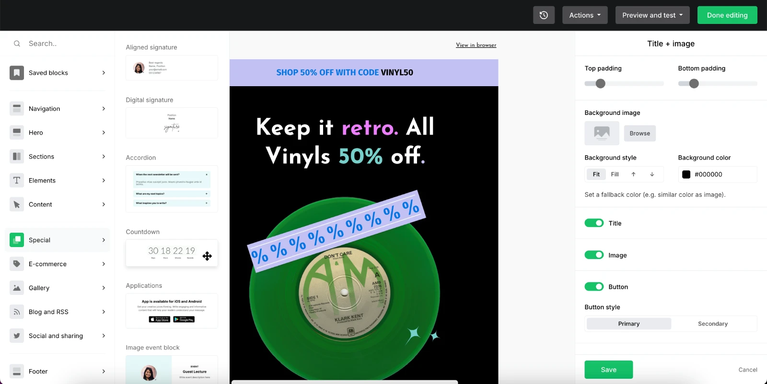
Task: Follow the View in browser link
Action: click(x=476, y=45)
